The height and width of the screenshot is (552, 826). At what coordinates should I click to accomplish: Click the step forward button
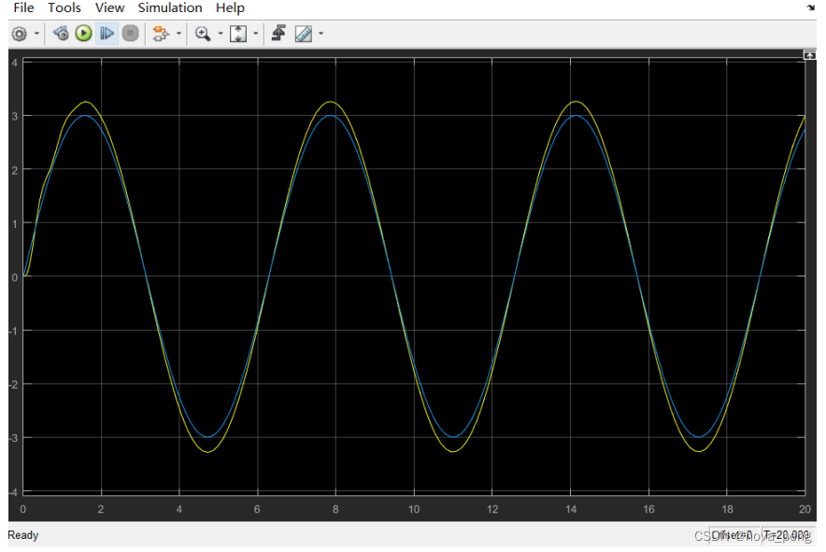tap(107, 34)
